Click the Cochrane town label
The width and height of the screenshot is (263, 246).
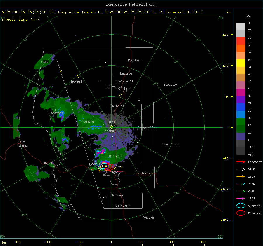pos(95,164)
